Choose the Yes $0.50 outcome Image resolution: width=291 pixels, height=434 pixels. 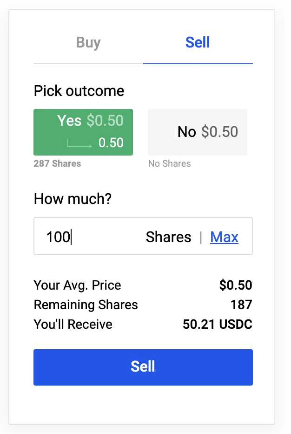(83, 132)
